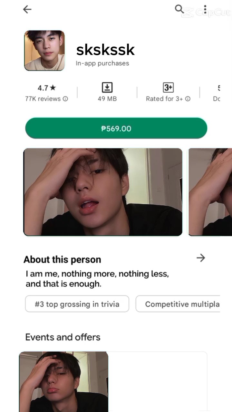Open the Events and offers image card
The width and height of the screenshot is (232, 412).
pyautogui.click(x=64, y=381)
